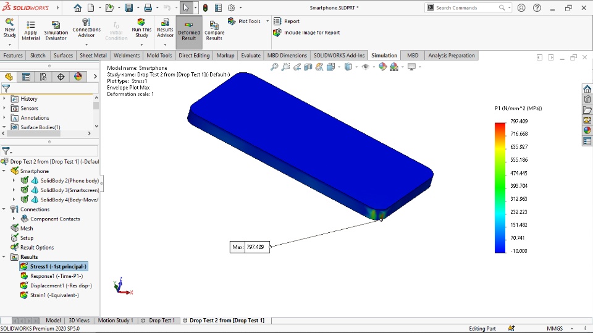Viewport: 593px width, 333px height.
Task: Collapse the Smartphone node in study tree
Action: pyautogui.click(x=4, y=171)
